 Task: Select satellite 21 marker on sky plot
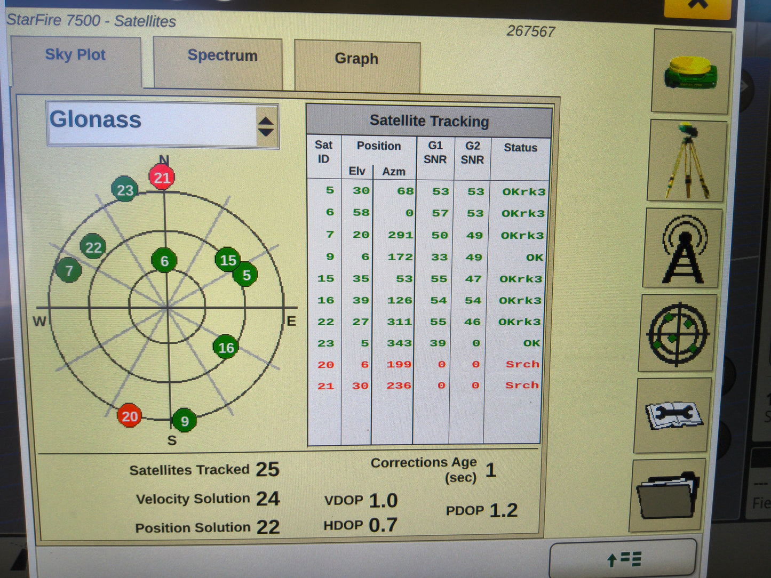click(x=162, y=178)
